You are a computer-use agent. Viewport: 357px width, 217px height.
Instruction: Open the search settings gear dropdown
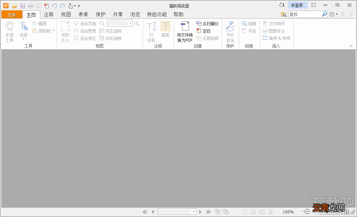[x=334, y=14]
